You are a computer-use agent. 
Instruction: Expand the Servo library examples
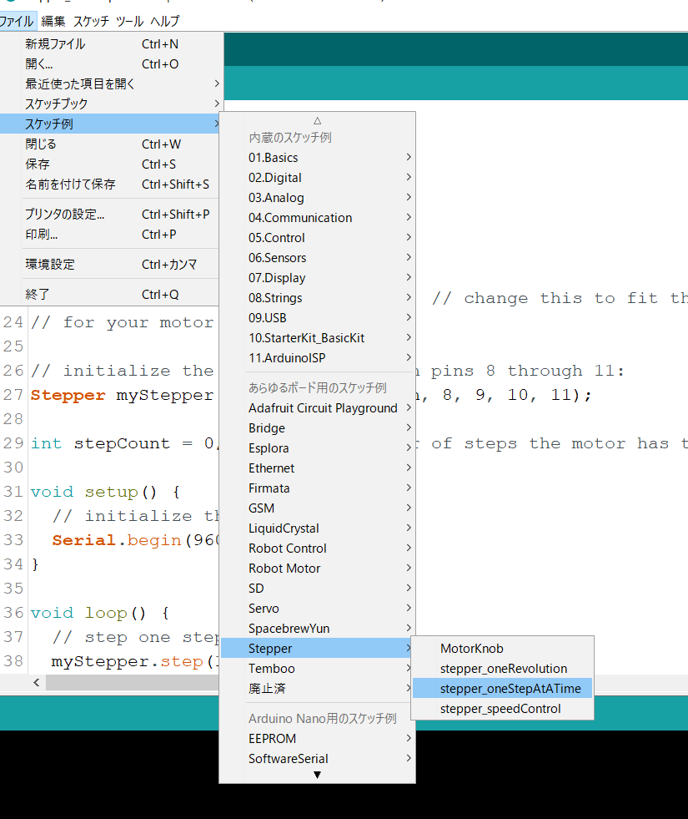tap(317, 608)
